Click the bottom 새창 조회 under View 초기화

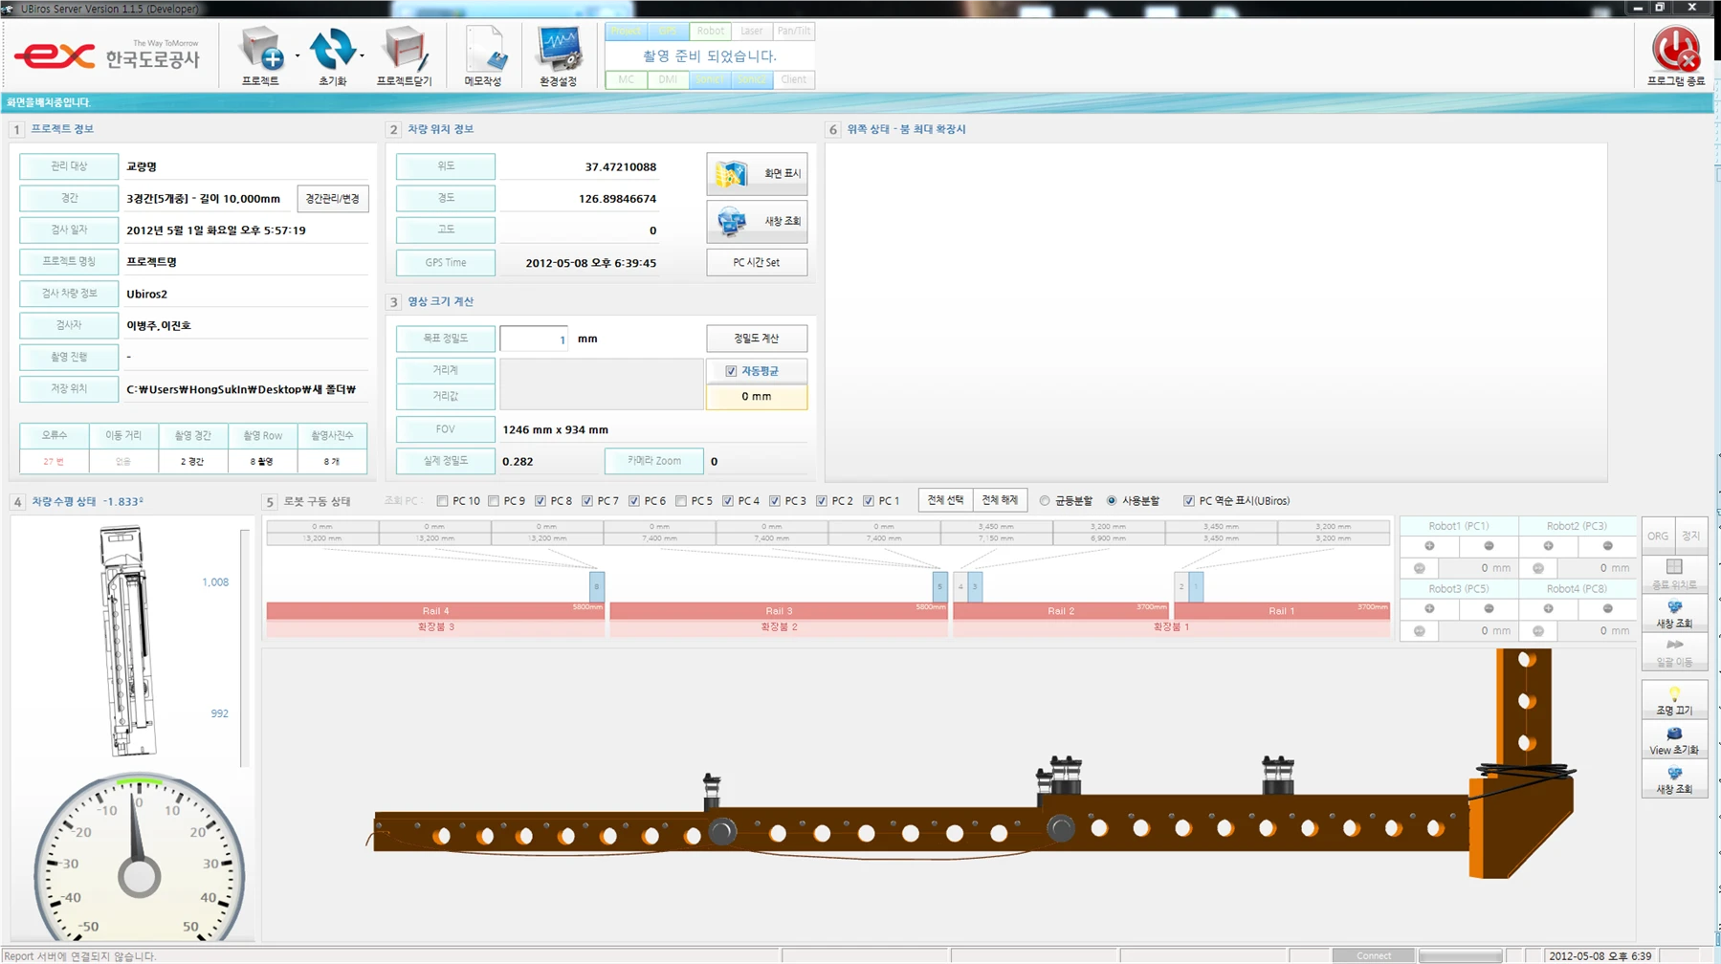1674,779
